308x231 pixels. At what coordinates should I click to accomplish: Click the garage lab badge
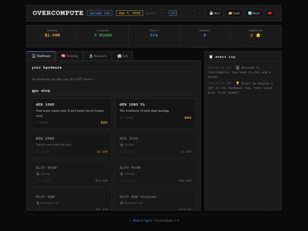(100, 13)
